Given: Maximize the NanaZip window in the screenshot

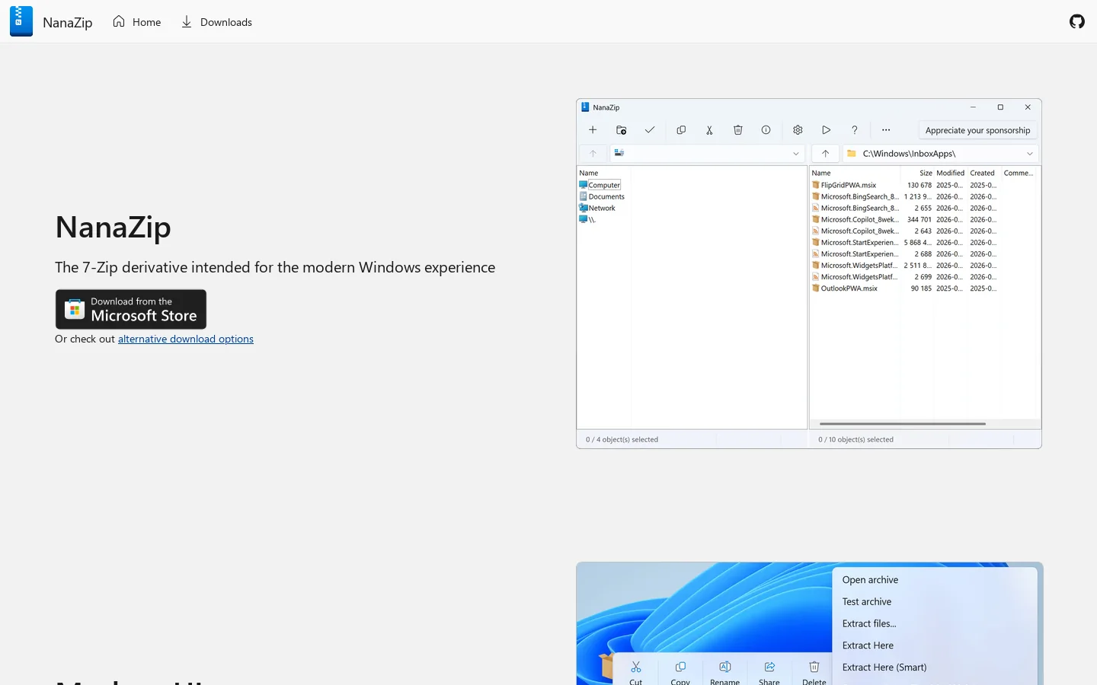Looking at the screenshot, I should point(1000,107).
